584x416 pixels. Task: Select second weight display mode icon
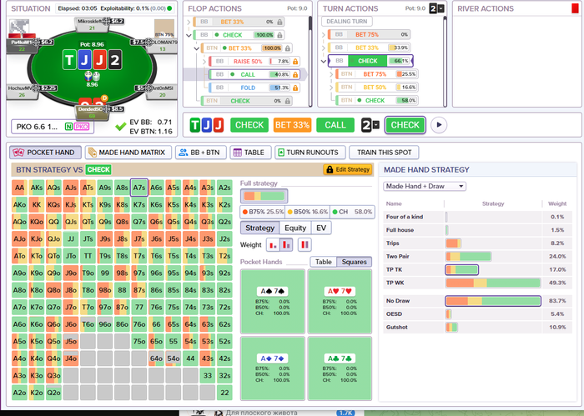[286, 245]
